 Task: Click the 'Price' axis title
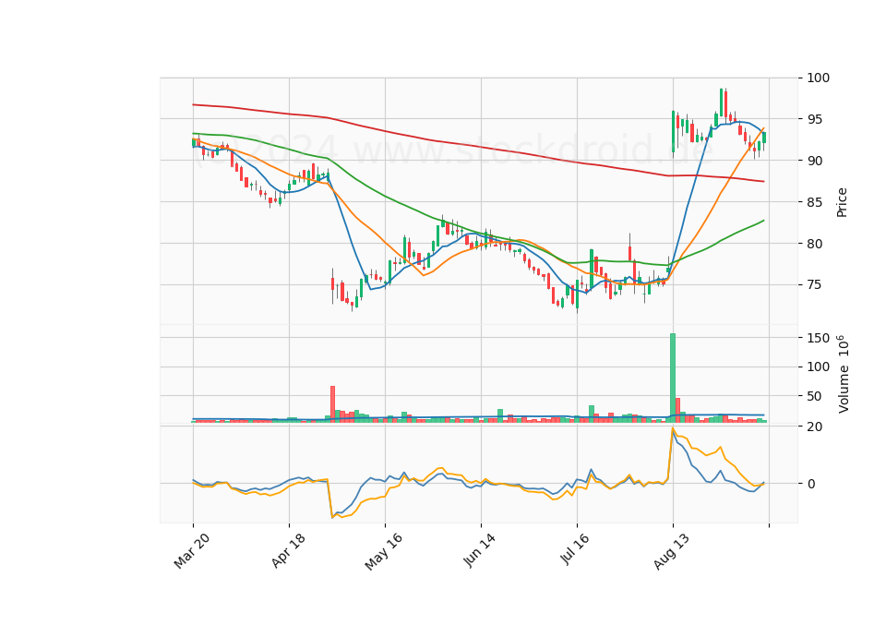point(842,202)
